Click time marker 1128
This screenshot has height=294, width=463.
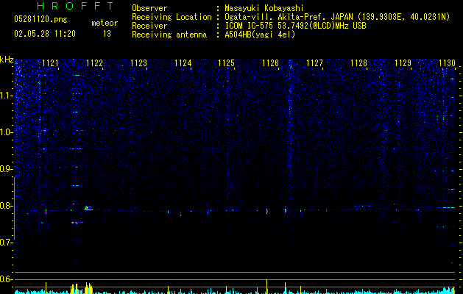point(358,63)
